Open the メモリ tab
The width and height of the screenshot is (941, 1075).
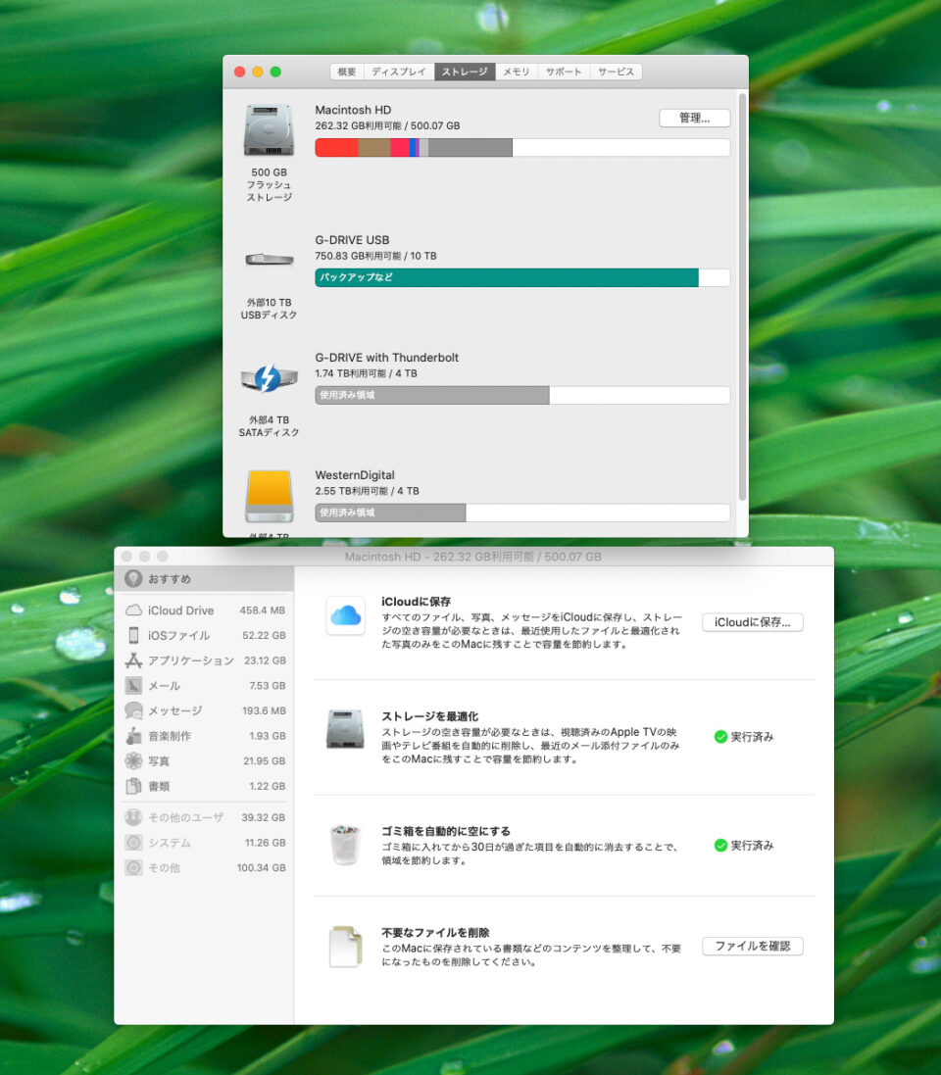(x=517, y=72)
